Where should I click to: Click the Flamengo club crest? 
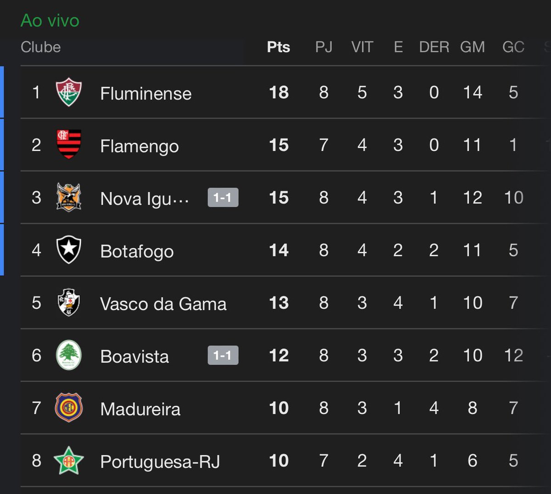coord(68,145)
